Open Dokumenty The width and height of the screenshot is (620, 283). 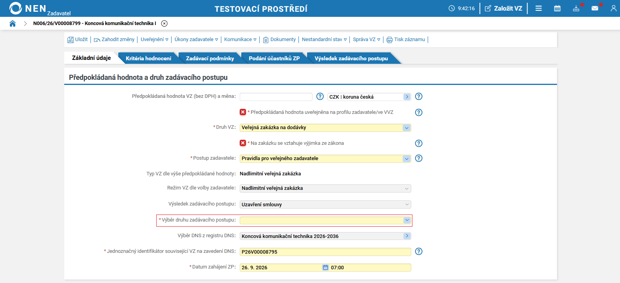(x=279, y=40)
